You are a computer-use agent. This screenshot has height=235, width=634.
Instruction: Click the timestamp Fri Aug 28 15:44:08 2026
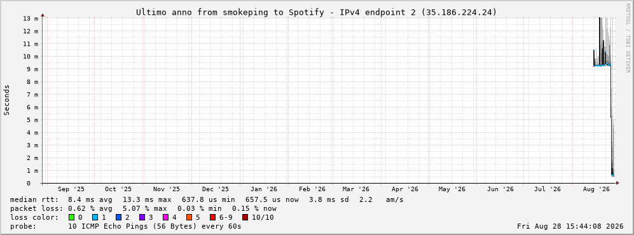[x=570, y=226]
